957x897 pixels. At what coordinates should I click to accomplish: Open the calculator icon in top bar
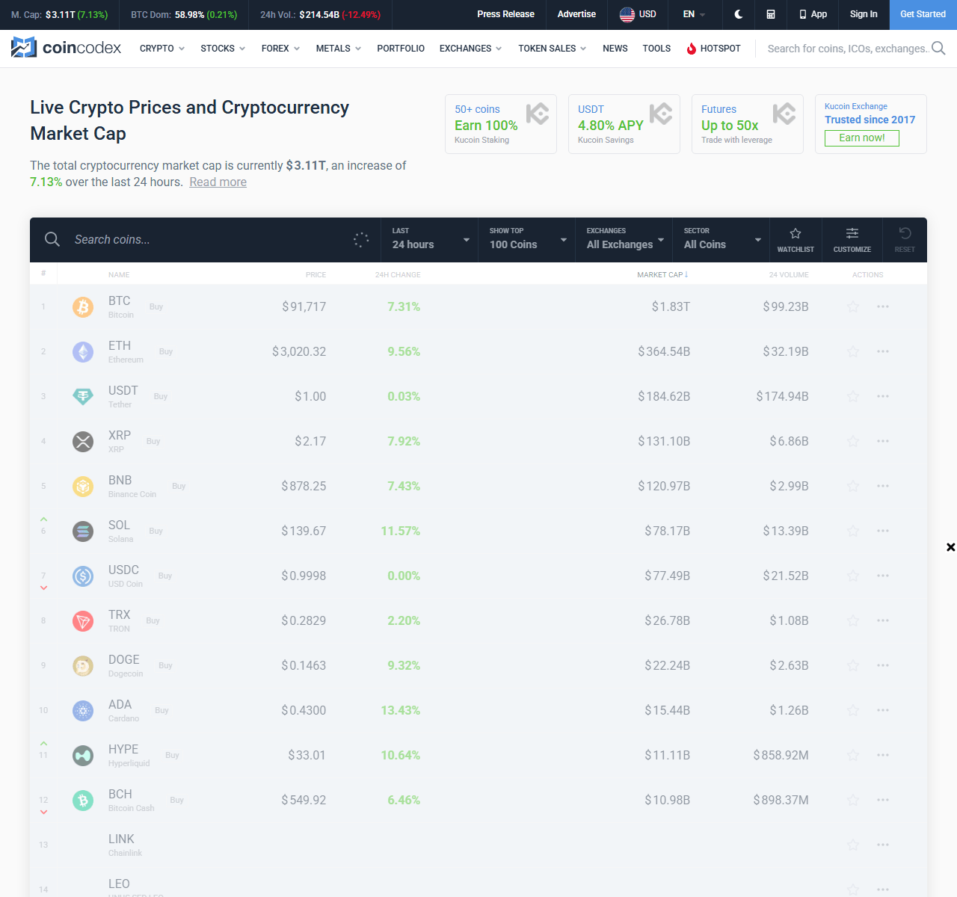tap(771, 14)
